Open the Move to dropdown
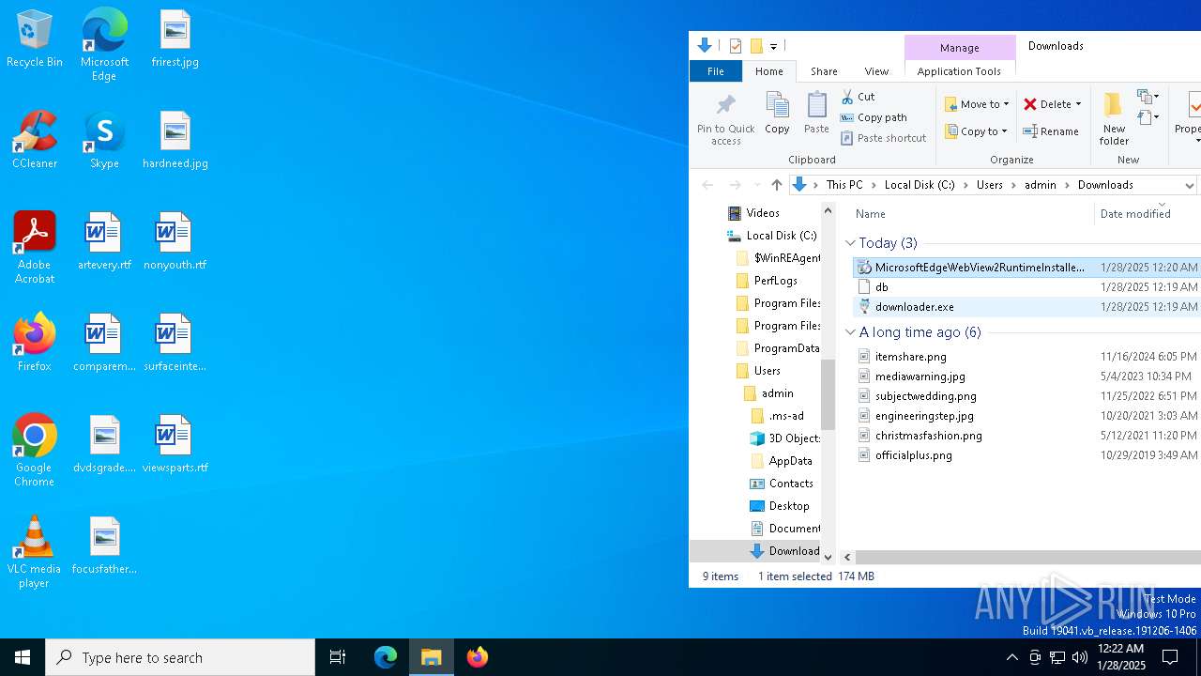Image resolution: width=1201 pixels, height=676 pixels. click(977, 104)
